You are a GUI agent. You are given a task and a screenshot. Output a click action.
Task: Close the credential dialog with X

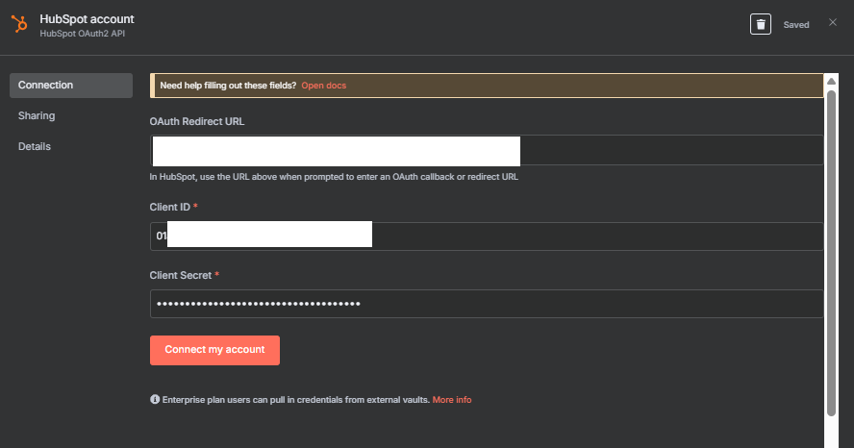coord(833,22)
